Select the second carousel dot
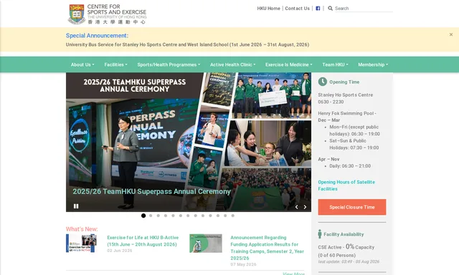459x275 pixels. tap(151, 216)
